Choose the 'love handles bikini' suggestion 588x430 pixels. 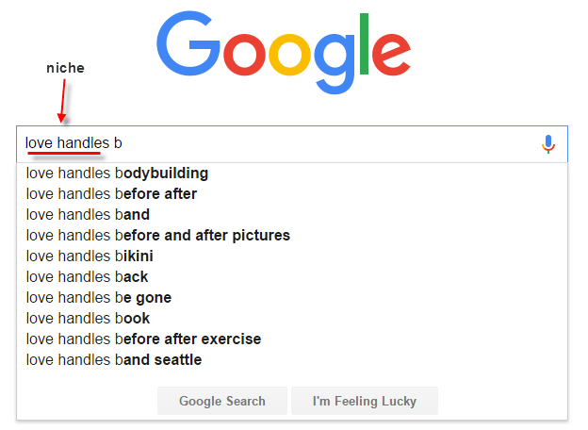click(x=90, y=256)
